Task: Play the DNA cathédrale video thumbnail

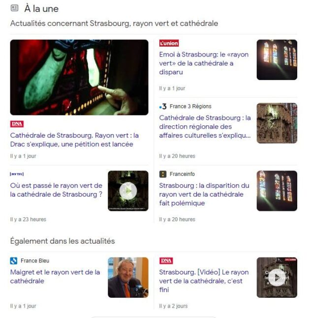Action: tap(277, 277)
